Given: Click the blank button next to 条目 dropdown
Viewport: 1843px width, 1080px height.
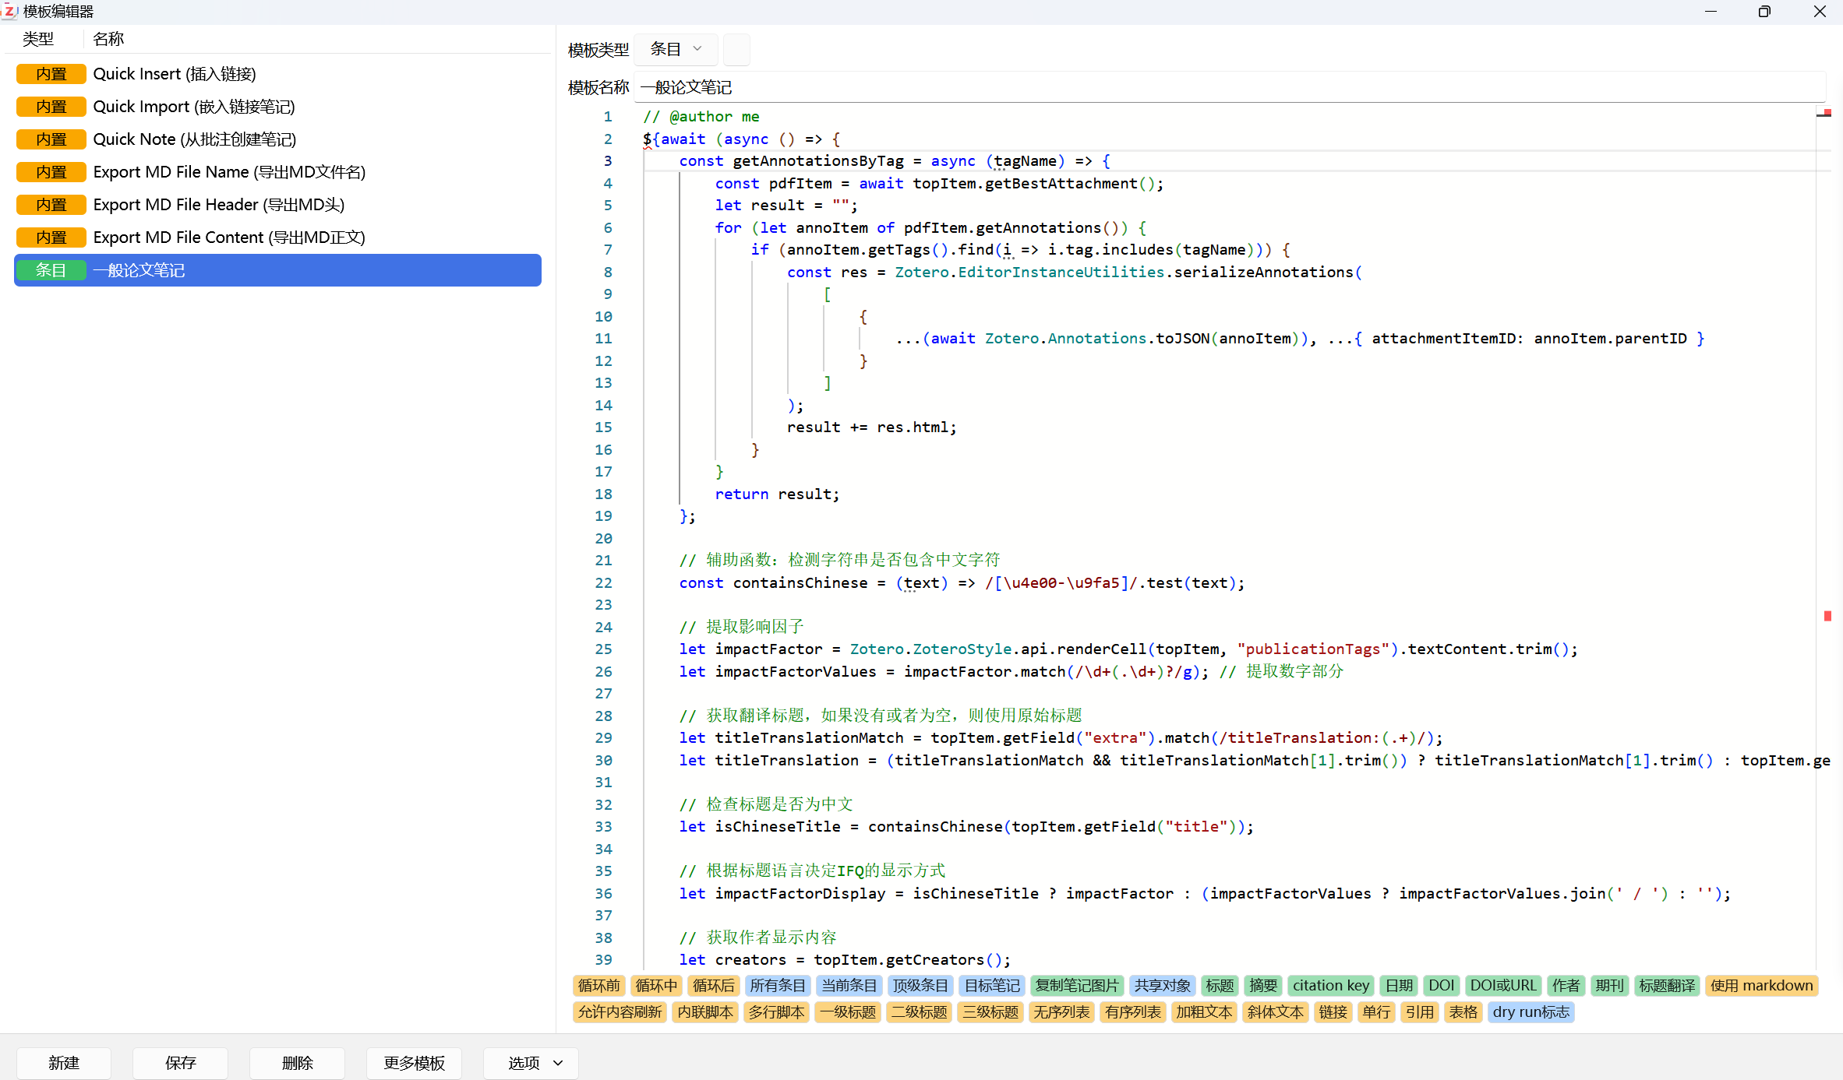Looking at the screenshot, I should coord(736,49).
